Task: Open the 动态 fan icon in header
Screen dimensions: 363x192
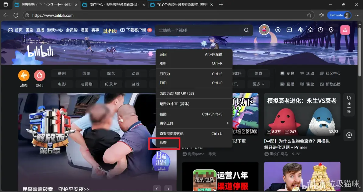Action: click(301, 30)
